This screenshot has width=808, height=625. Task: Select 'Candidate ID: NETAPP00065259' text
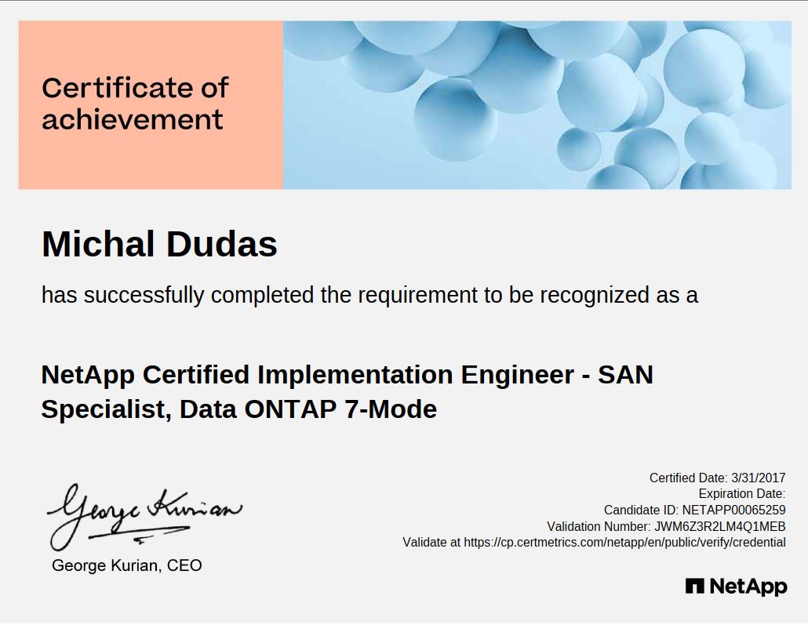[694, 510]
